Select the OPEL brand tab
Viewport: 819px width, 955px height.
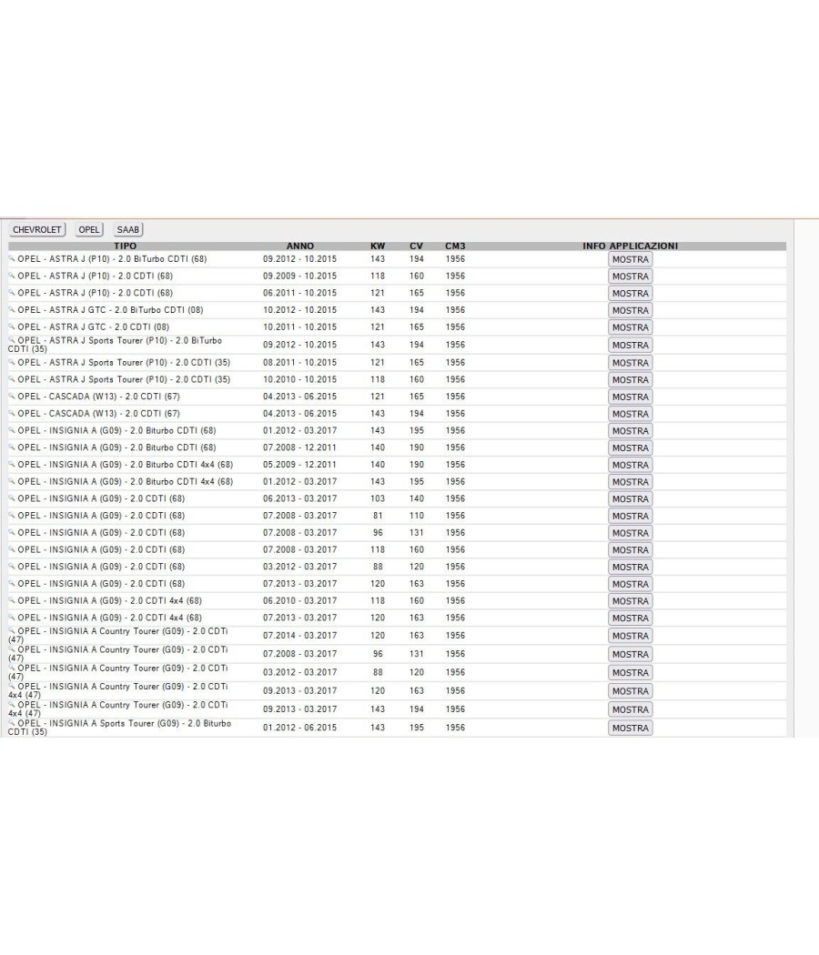coord(89,229)
